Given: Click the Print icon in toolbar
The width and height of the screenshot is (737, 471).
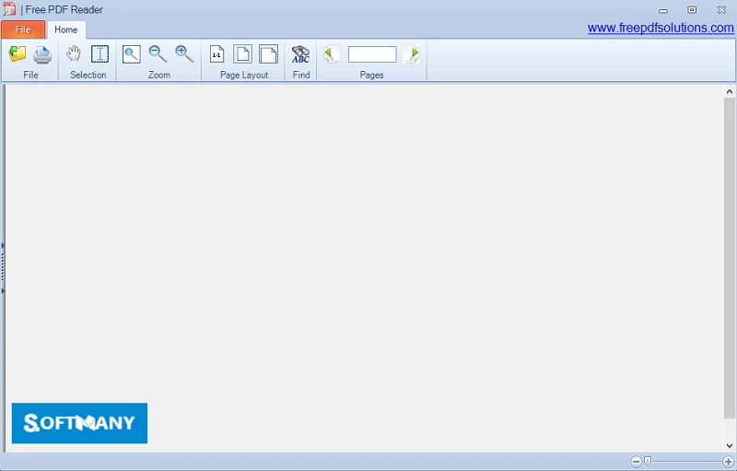Looking at the screenshot, I should pyautogui.click(x=42, y=54).
